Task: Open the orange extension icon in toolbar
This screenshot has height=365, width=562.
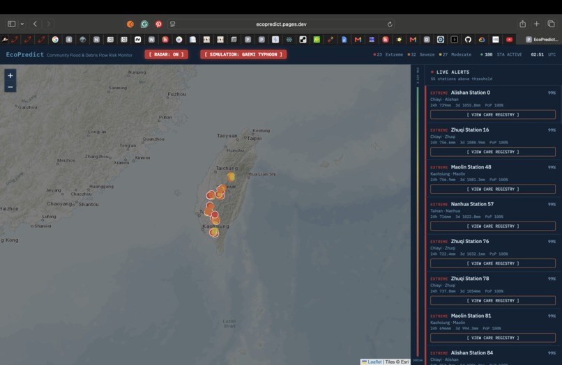Action: coord(130,24)
